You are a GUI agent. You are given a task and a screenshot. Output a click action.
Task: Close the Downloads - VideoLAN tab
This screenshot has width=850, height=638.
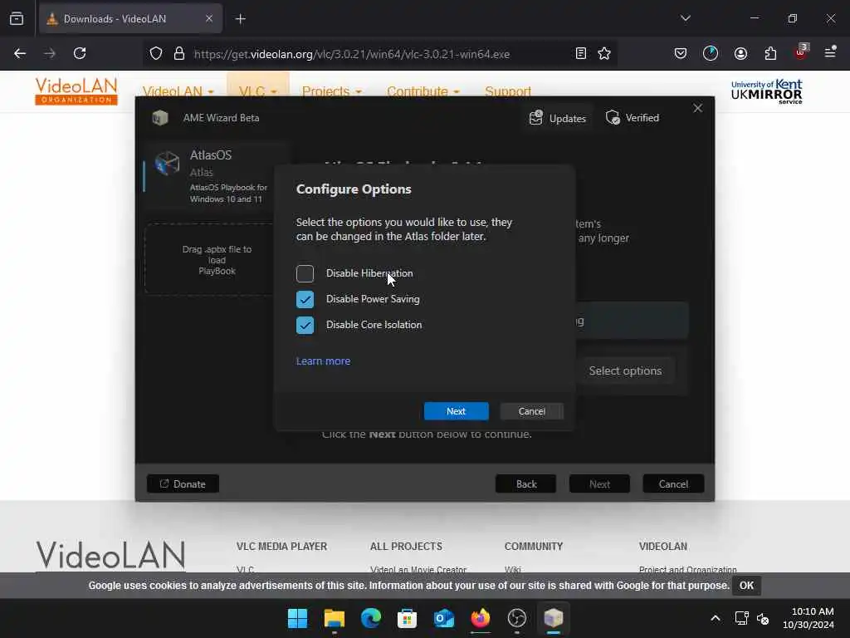208,18
